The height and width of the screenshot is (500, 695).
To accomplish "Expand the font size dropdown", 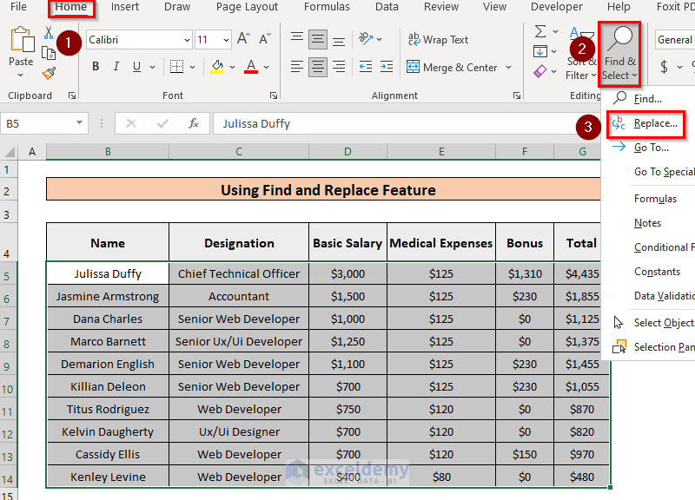I will pos(226,40).
